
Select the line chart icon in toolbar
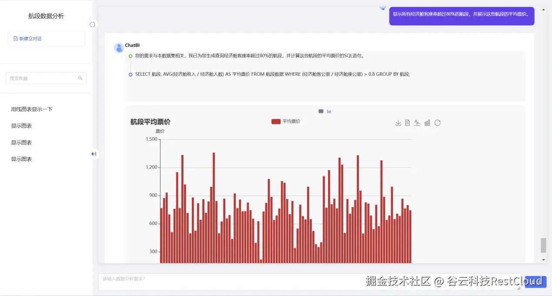coord(417,122)
